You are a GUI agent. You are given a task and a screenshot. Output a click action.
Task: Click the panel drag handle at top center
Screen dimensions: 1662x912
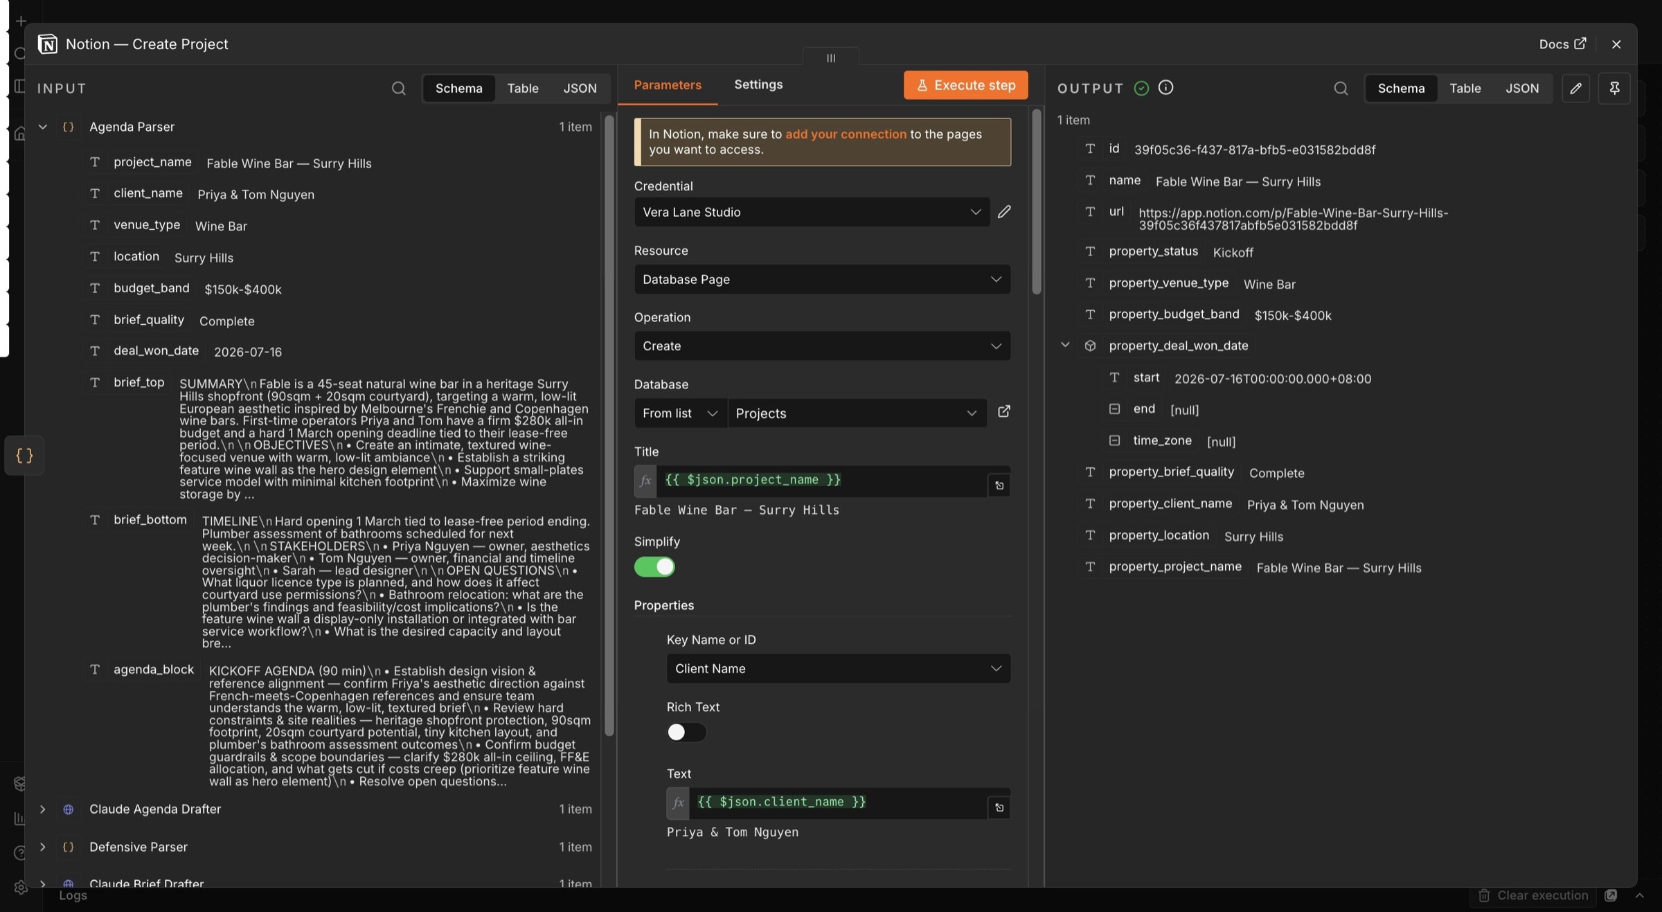[831, 58]
